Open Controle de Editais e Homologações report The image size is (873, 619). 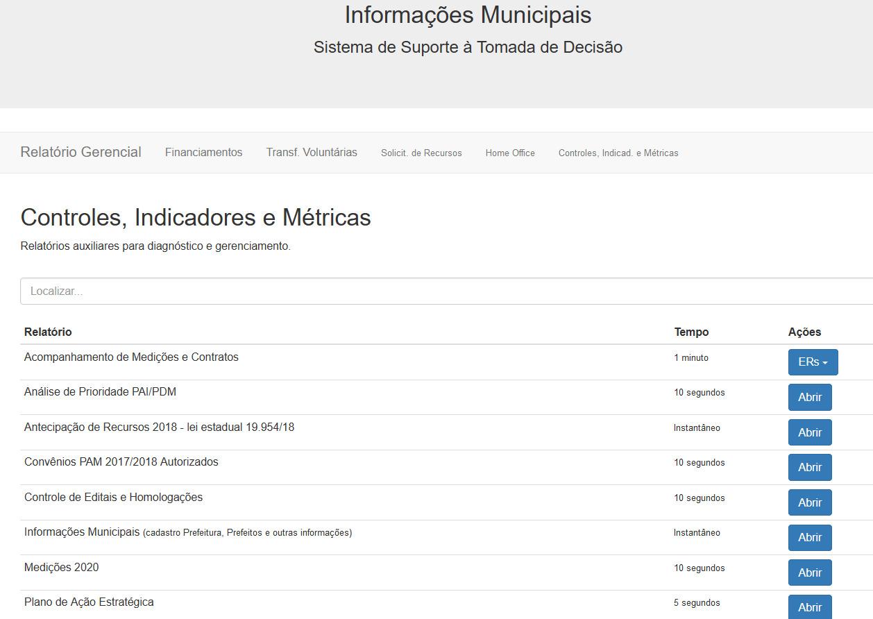coord(809,502)
